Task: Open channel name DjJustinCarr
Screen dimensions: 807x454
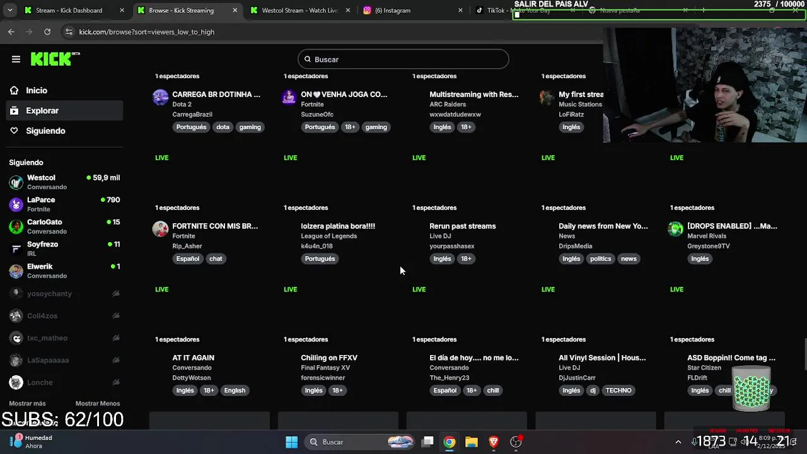Action: coord(577,378)
